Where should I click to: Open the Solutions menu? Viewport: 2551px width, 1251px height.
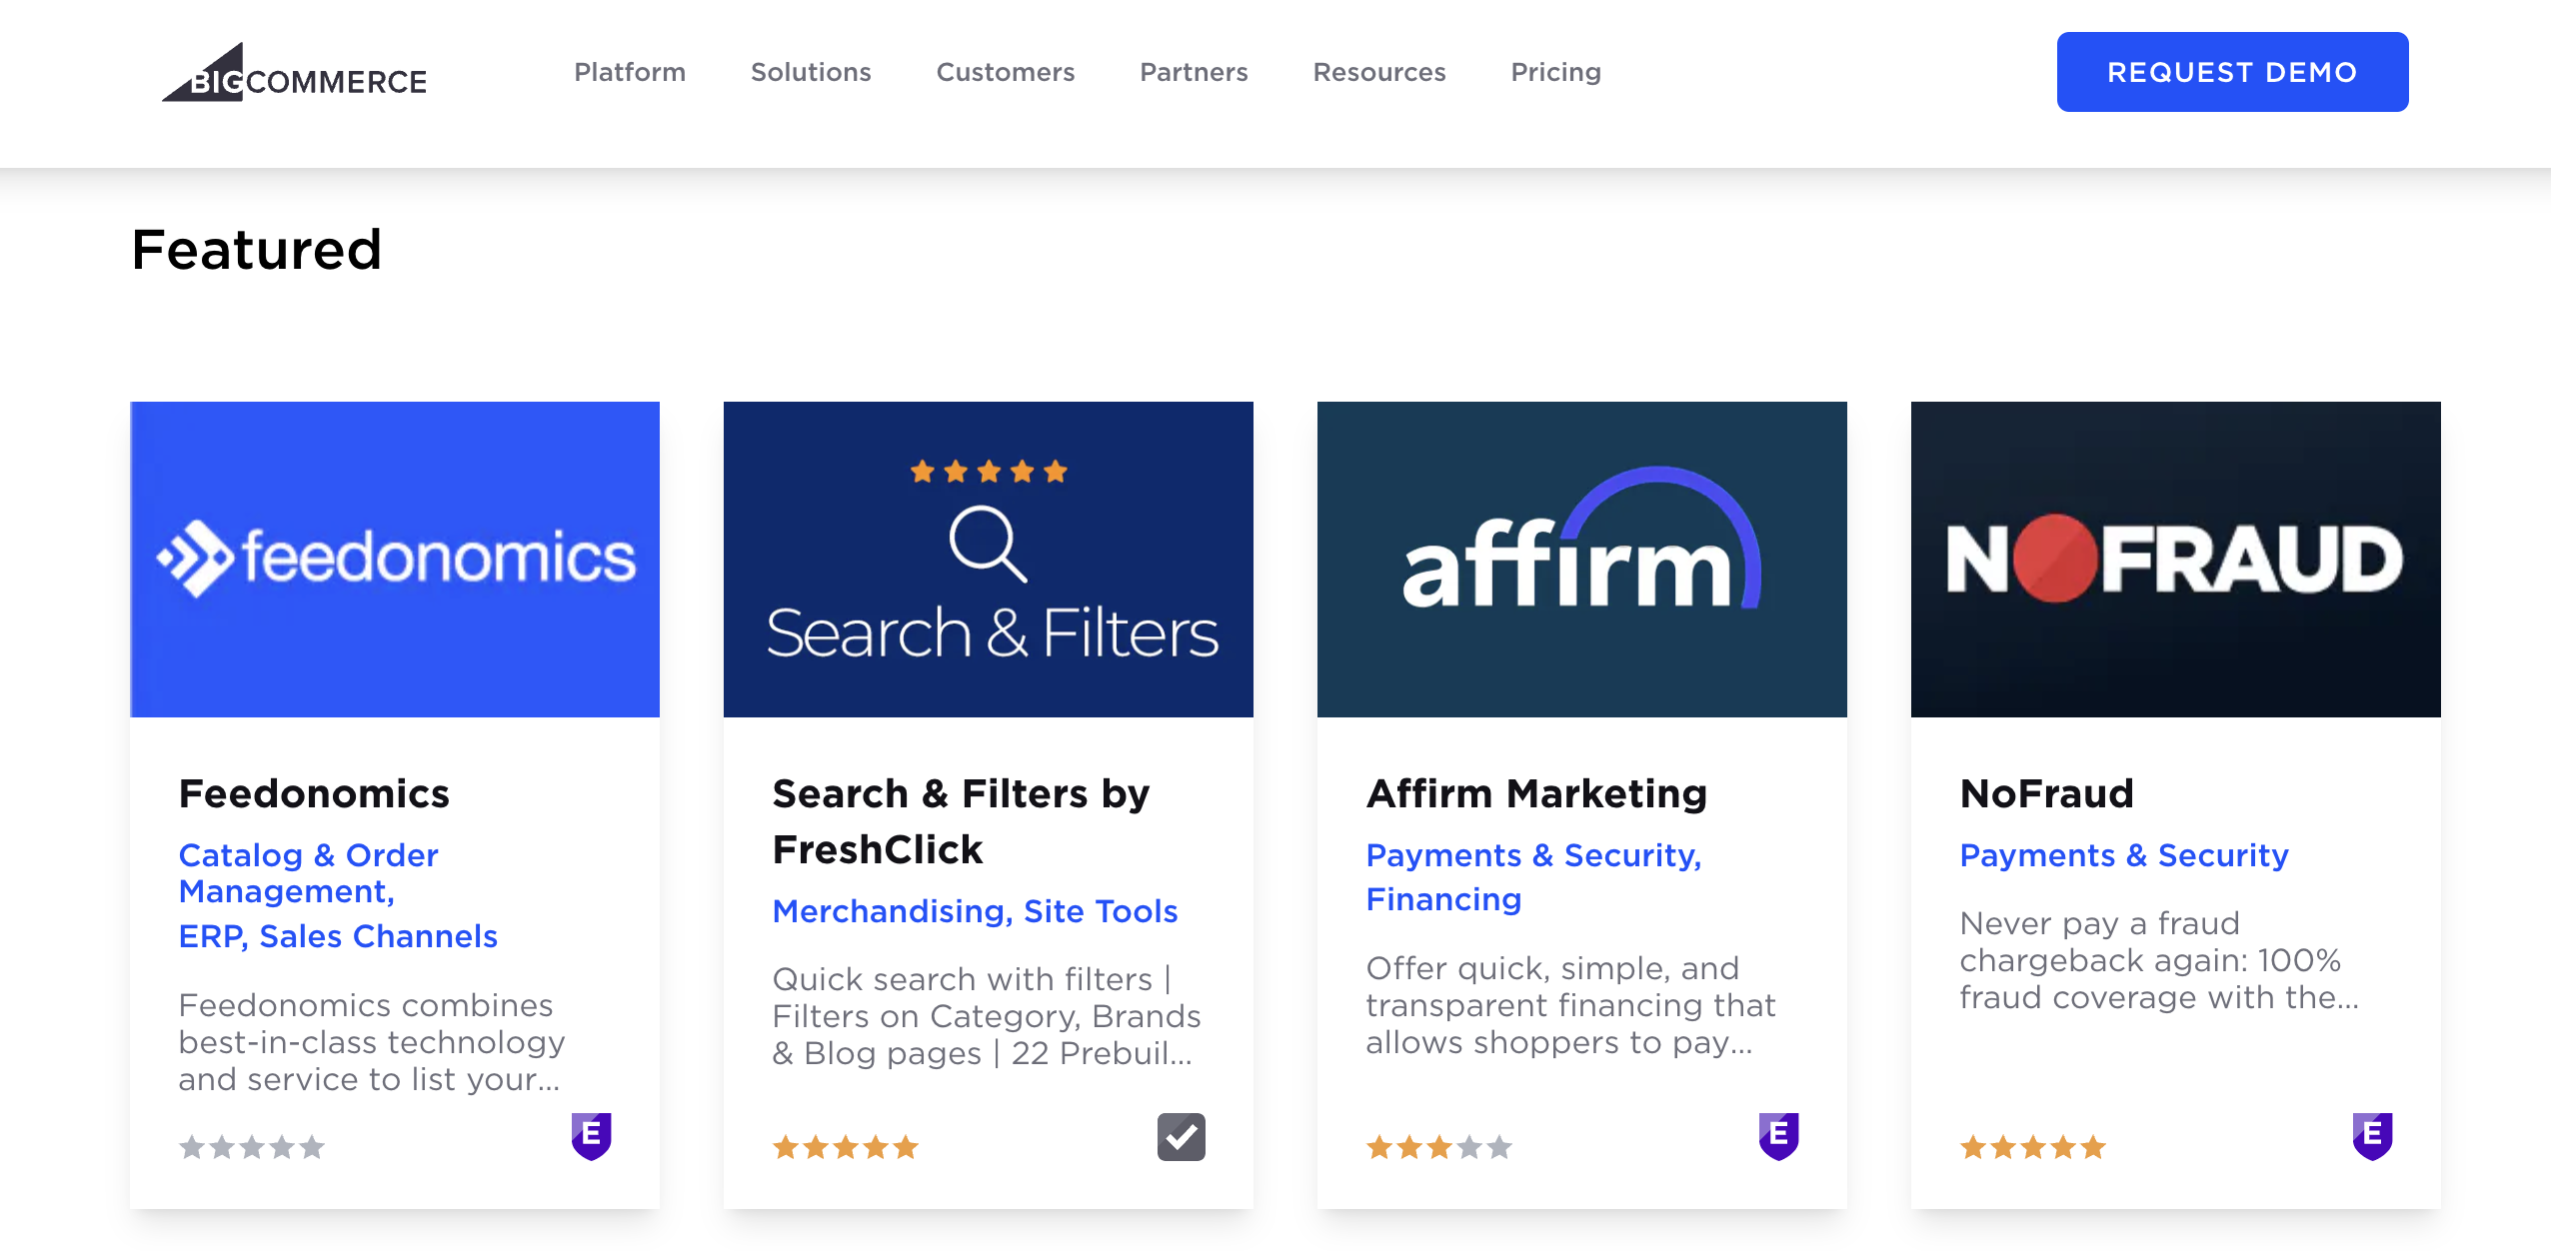click(x=811, y=72)
